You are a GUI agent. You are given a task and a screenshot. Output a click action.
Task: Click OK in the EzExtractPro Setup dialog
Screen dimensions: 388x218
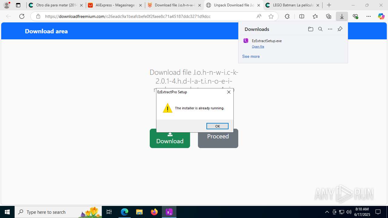217,126
